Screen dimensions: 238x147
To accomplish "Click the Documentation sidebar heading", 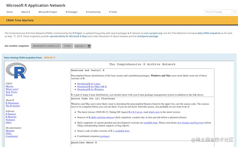I will coord(13,128).
